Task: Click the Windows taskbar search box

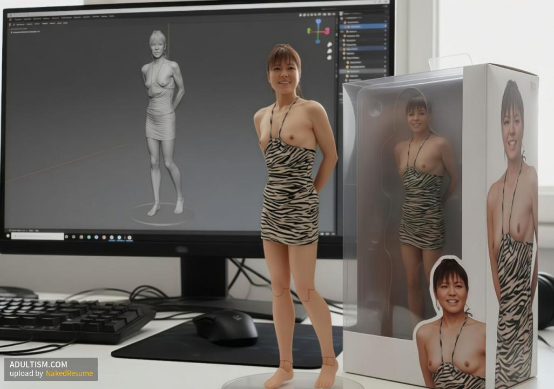Action: click(38, 236)
